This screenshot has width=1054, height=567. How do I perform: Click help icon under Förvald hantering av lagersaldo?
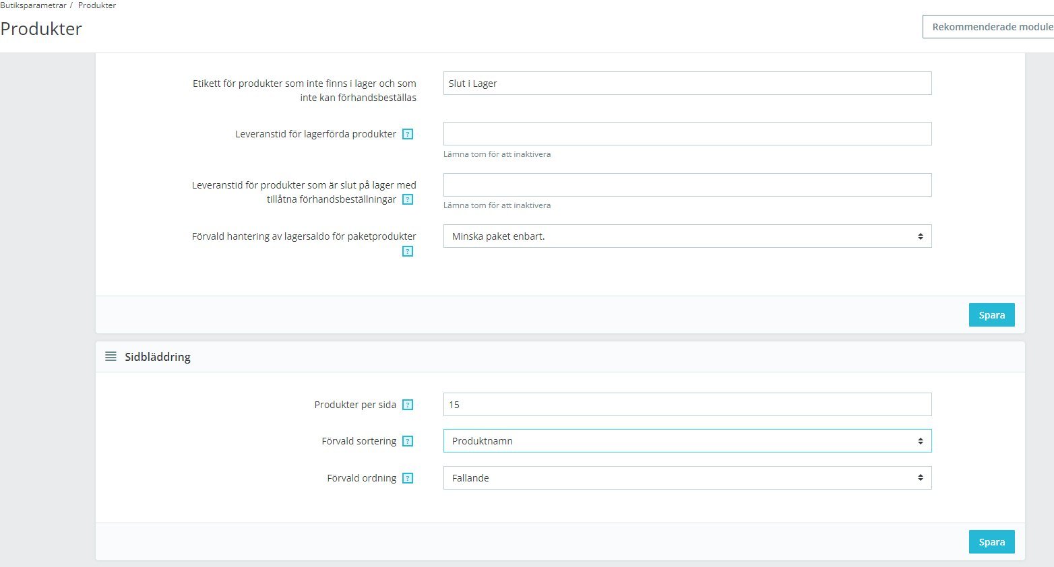[408, 251]
